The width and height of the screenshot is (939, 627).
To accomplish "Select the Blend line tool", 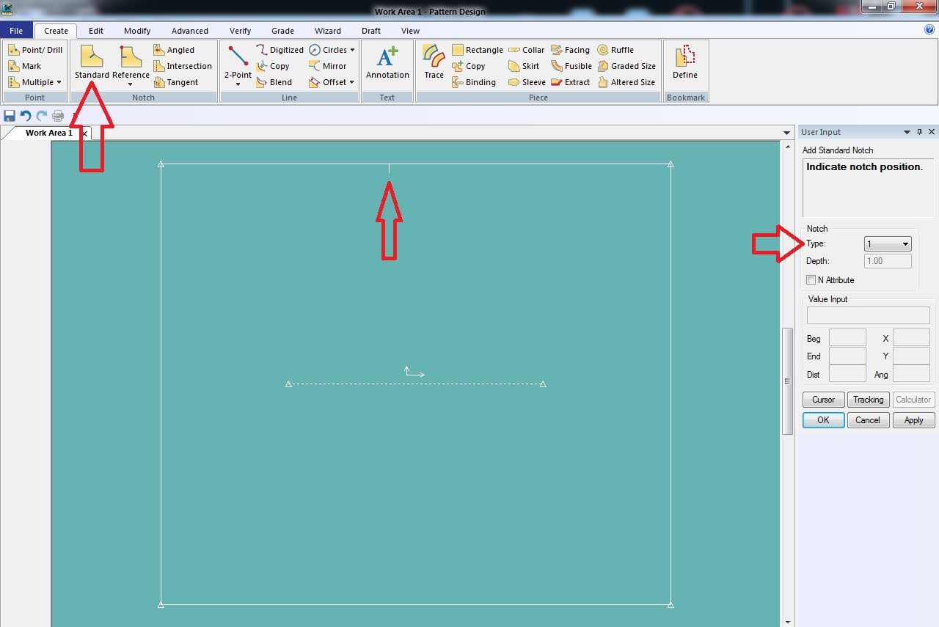I will click(274, 82).
